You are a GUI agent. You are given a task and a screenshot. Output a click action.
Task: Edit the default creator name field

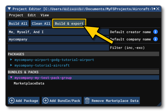click(58, 32)
